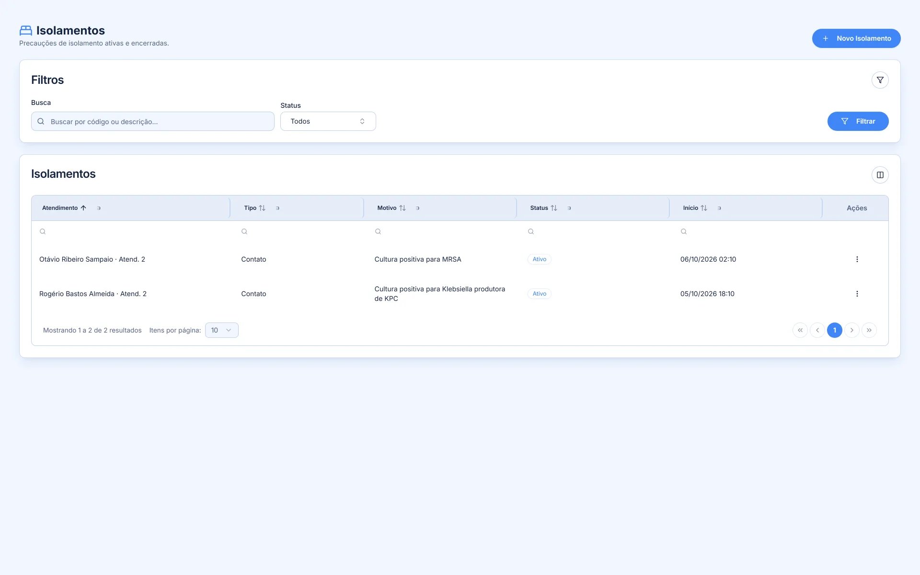Open actions menu for Otávio Ribeiro Sampaio
The height and width of the screenshot is (575, 920).
tap(857, 259)
